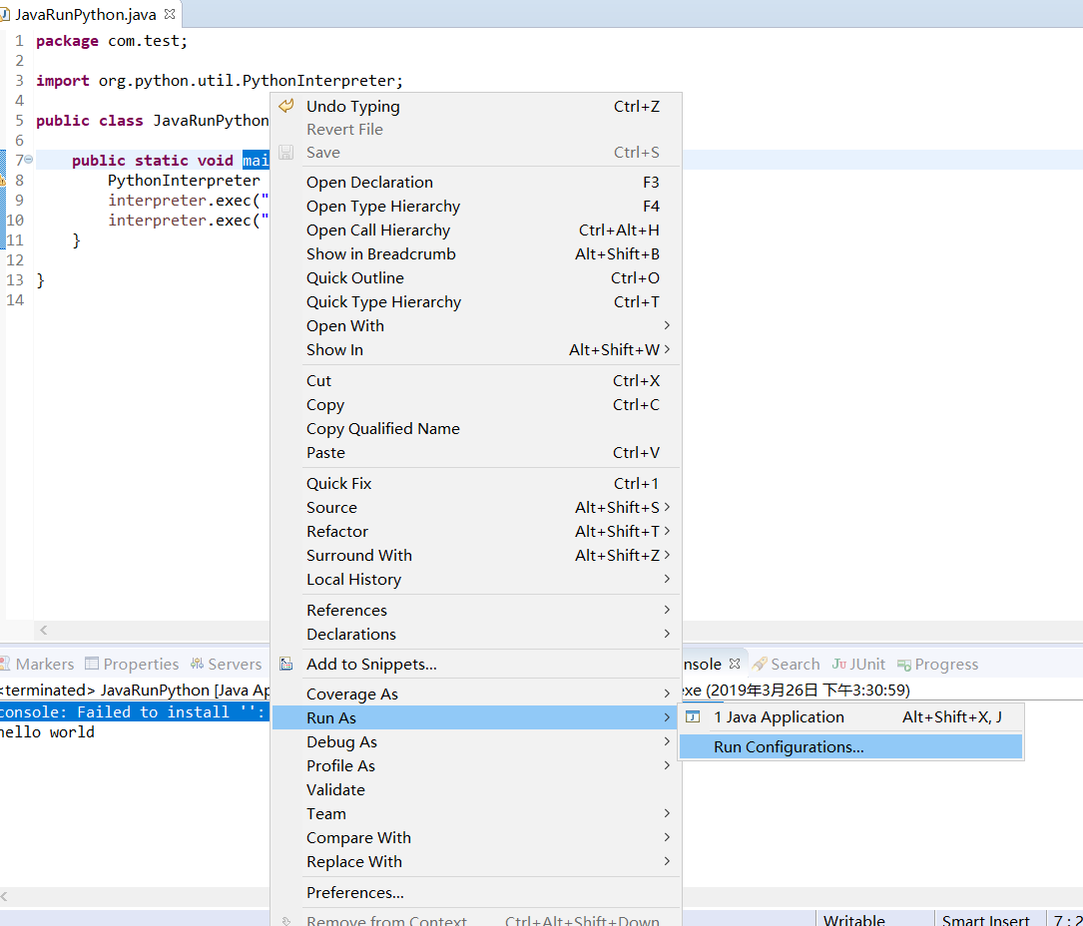Click the Java Application launch icon
The image size is (1083, 926).
[x=693, y=717]
